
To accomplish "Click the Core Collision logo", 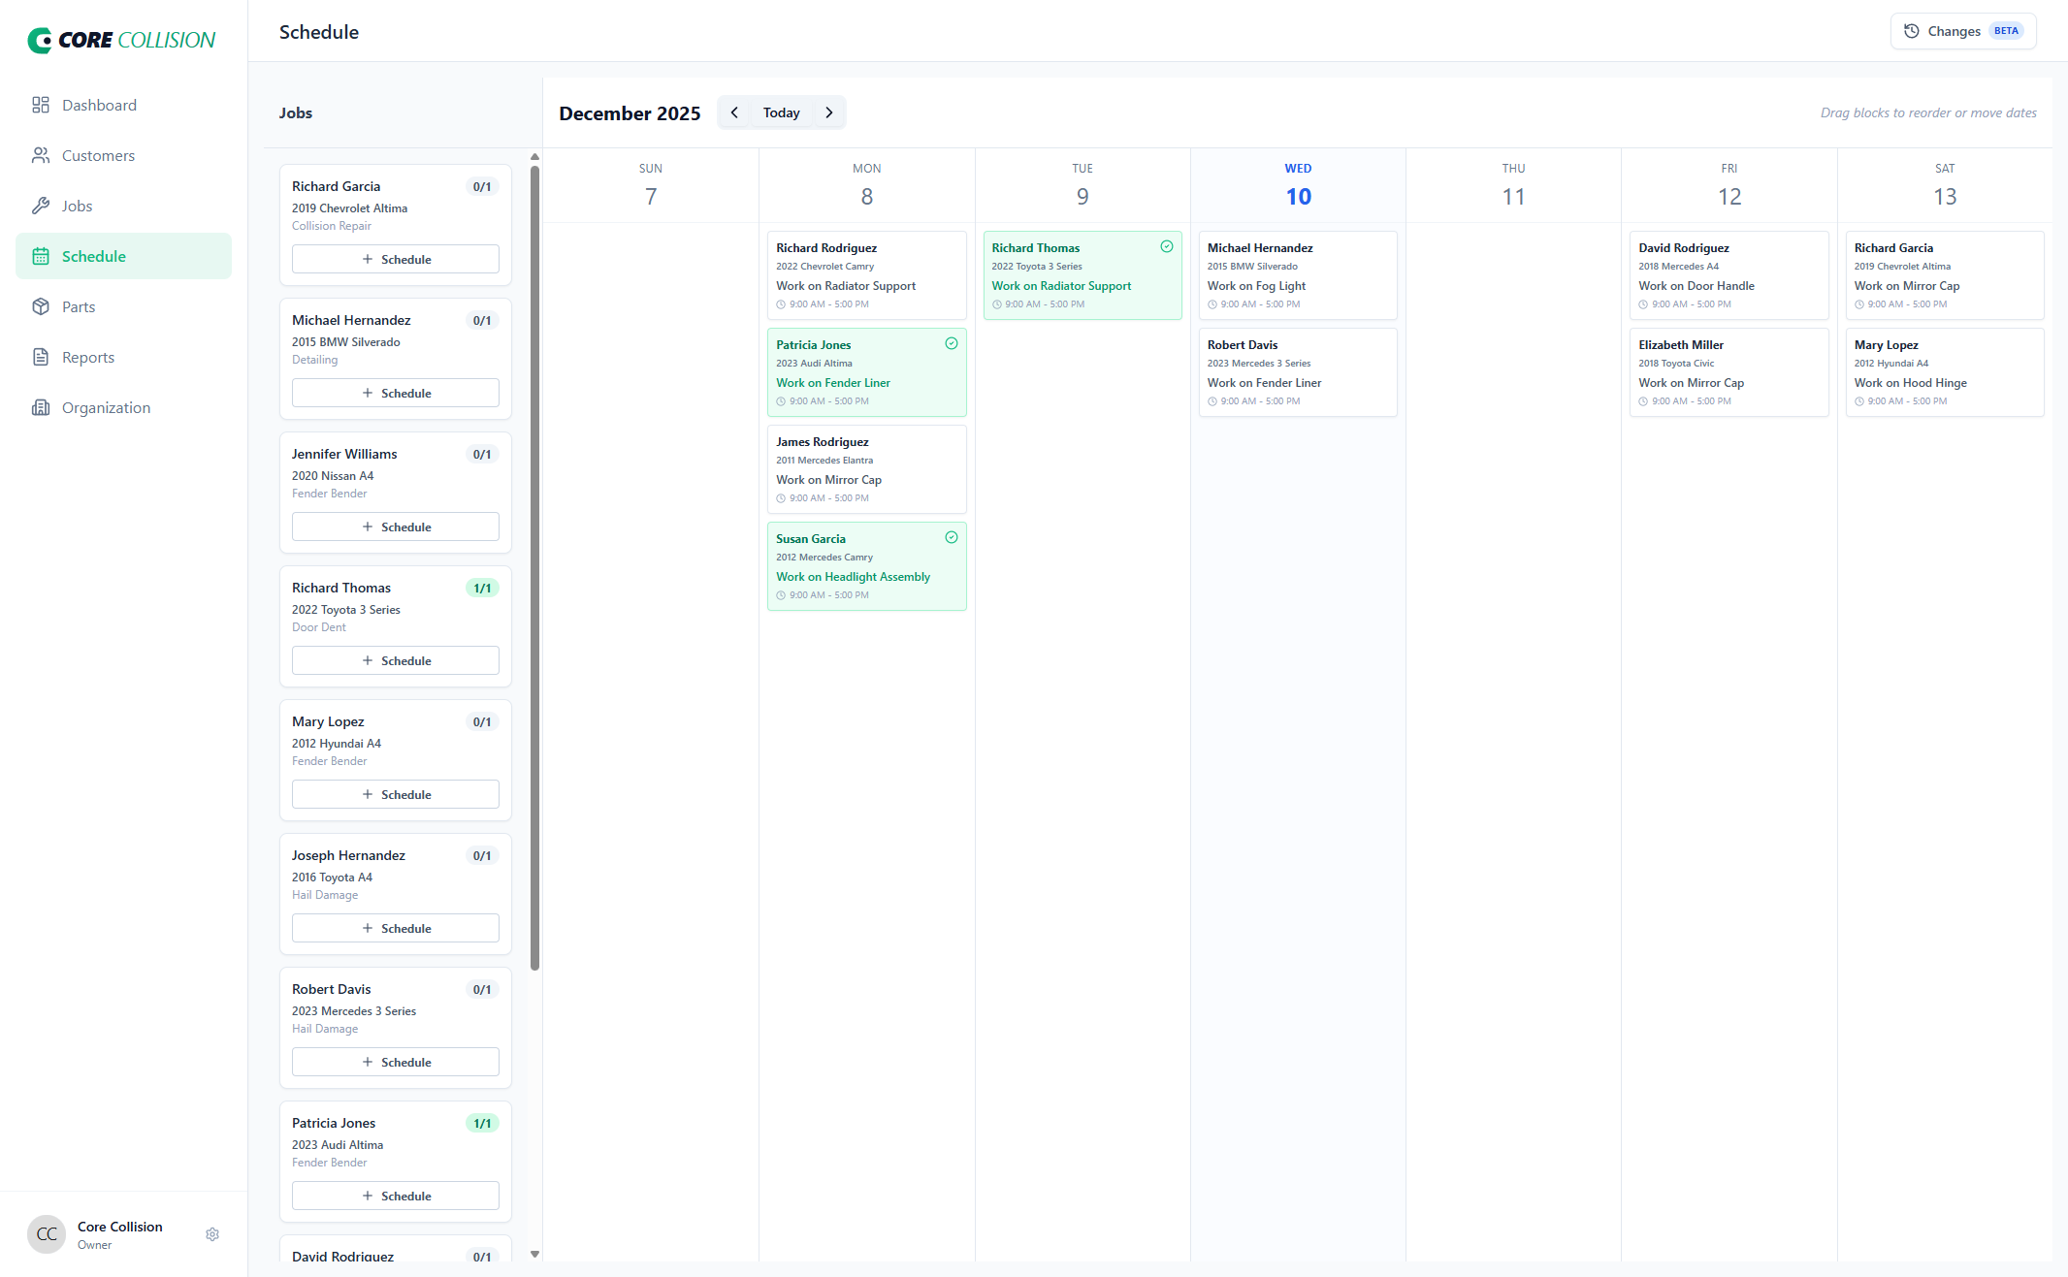I will click(x=121, y=39).
